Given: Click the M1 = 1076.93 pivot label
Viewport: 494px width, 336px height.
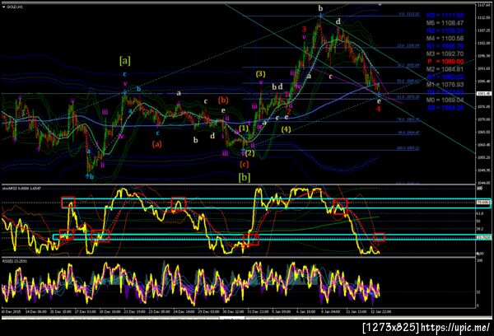Looking at the screenshot, I should 445,85.
